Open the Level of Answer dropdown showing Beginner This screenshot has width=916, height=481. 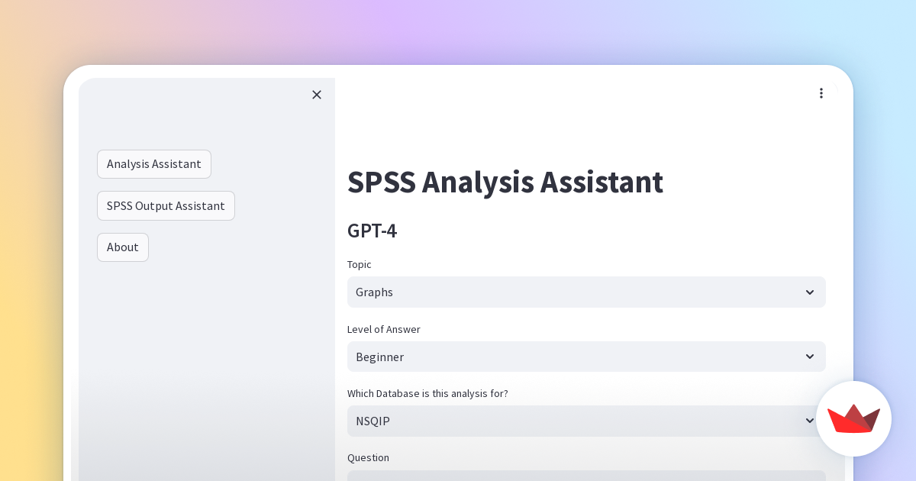(586, 357)
